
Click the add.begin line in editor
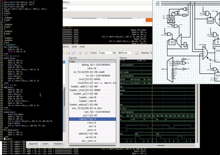click(x=8, y=87)
